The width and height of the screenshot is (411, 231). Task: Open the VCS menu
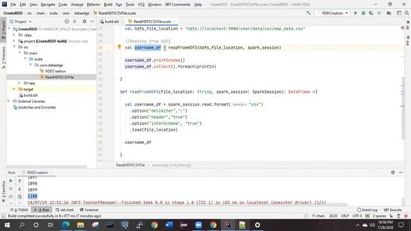[141, 4]
